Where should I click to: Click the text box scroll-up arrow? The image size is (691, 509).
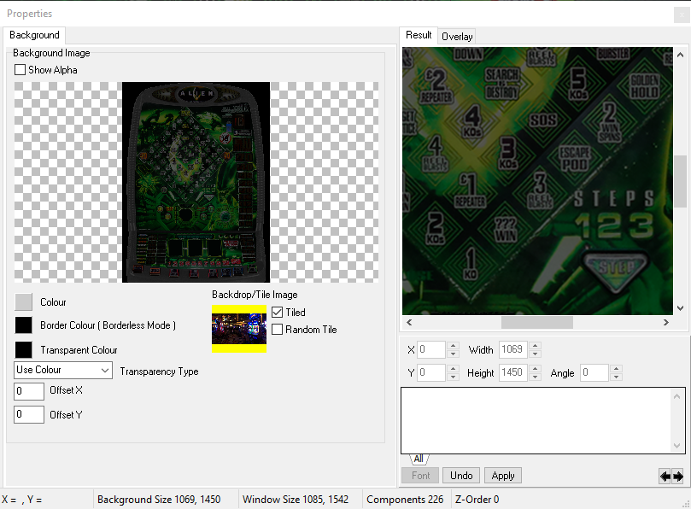pyautogui.click(x=676, y=396)
